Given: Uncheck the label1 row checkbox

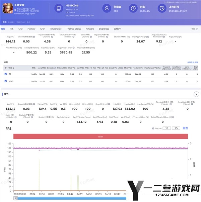Looking at the screenshot, I should point(6,81).
